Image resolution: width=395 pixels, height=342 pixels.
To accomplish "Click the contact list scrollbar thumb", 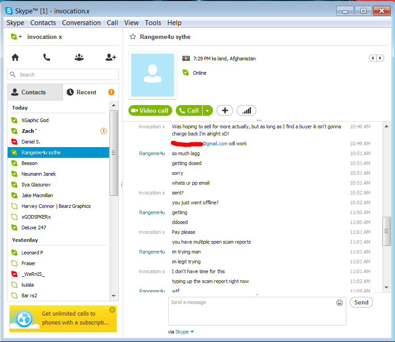I will click(114, 153).
